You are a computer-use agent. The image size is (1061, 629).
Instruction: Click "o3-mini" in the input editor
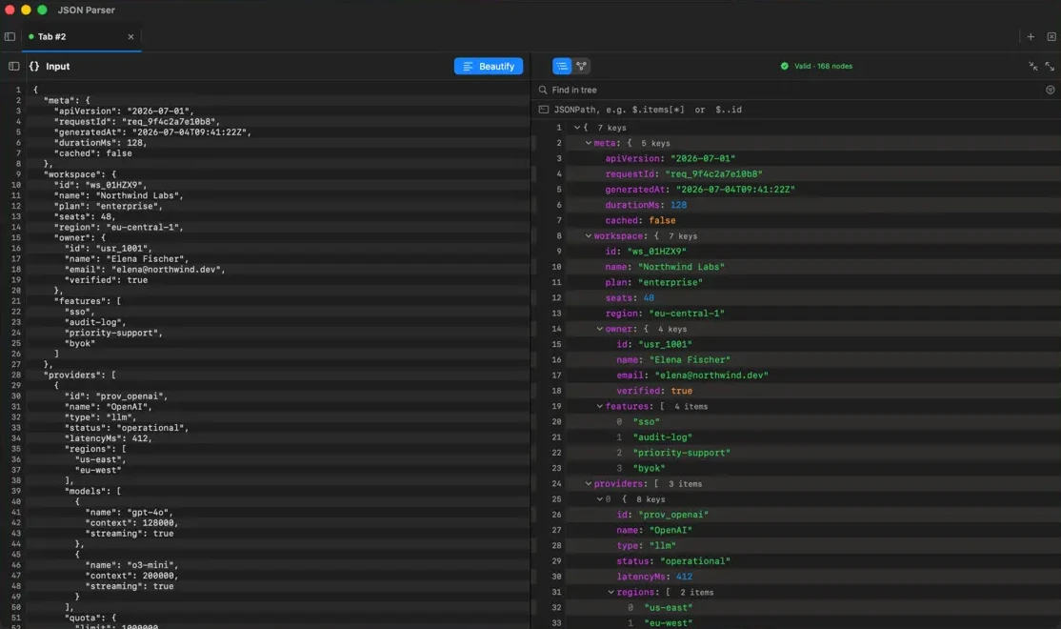pyautogui.click(x=150, y=565)
